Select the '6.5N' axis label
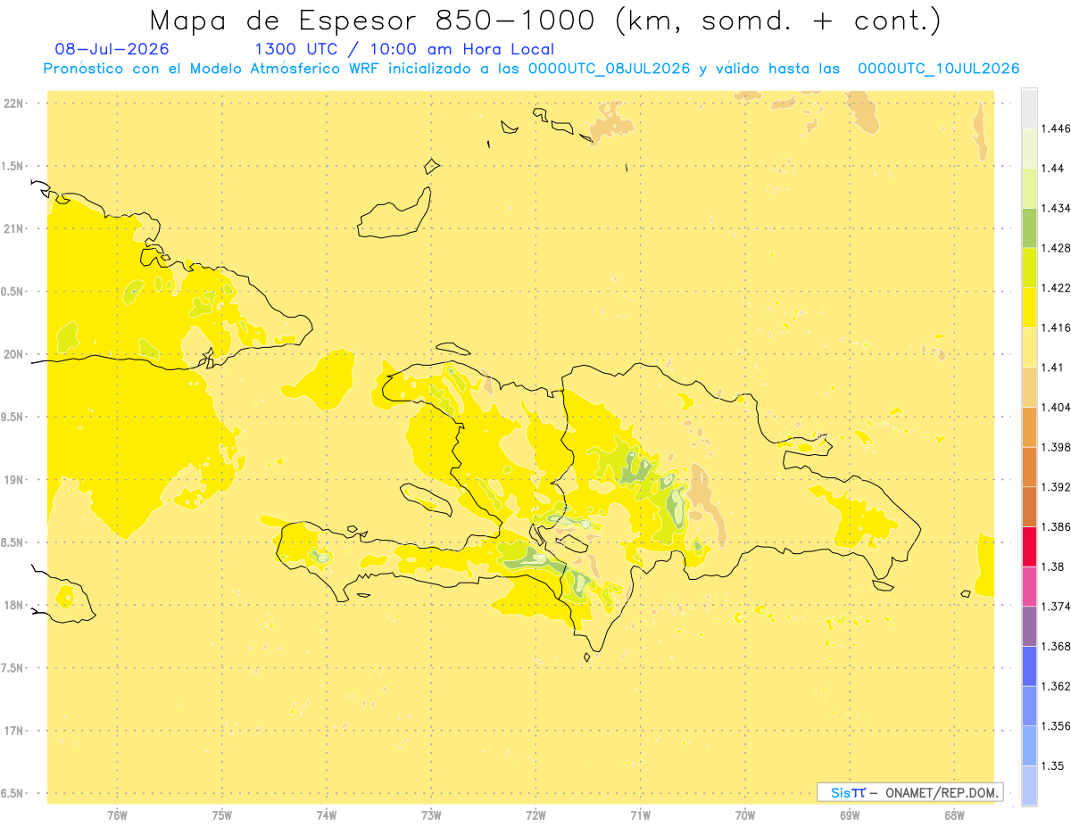1071x827 pixels. pos(13,793)
